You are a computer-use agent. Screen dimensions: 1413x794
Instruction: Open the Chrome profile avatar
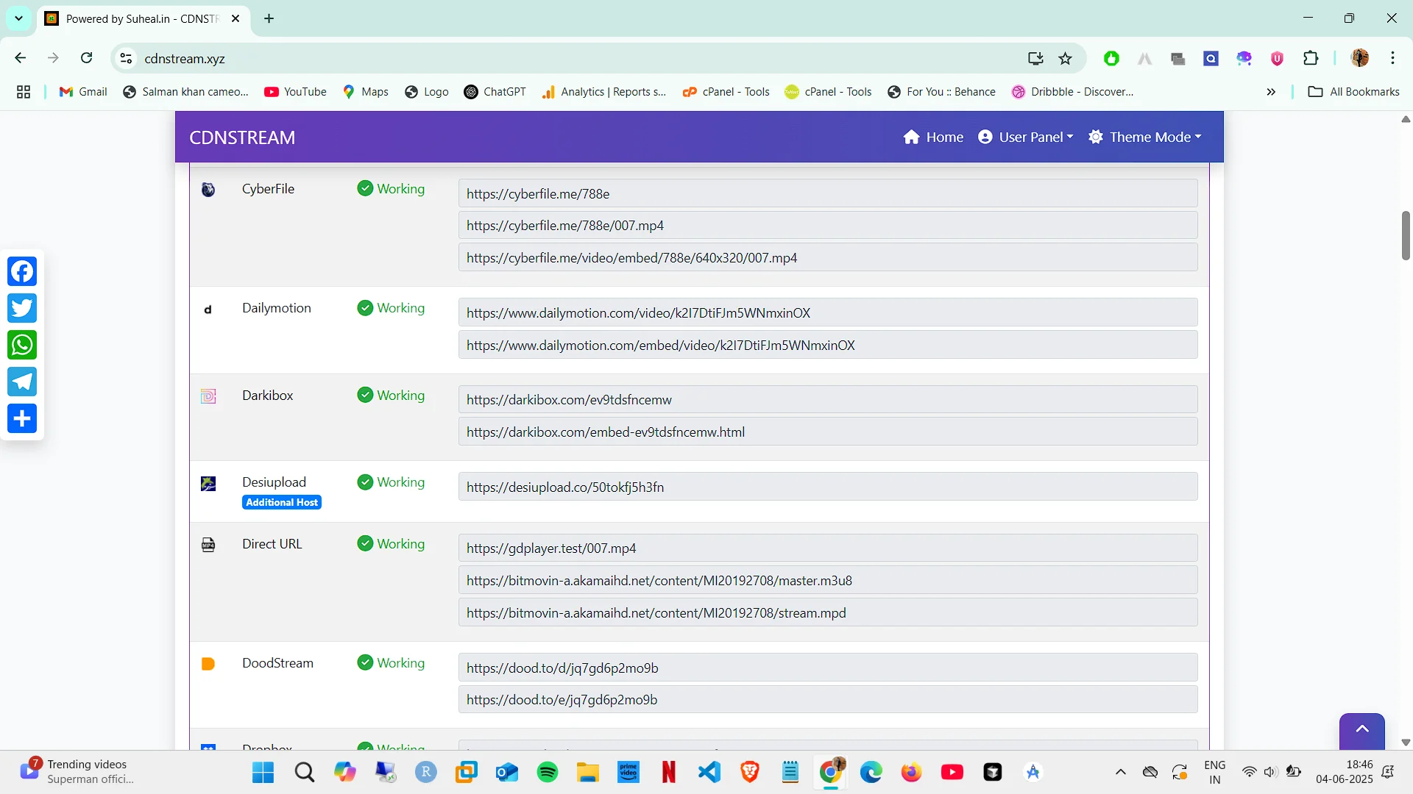tap(1360, 58)
